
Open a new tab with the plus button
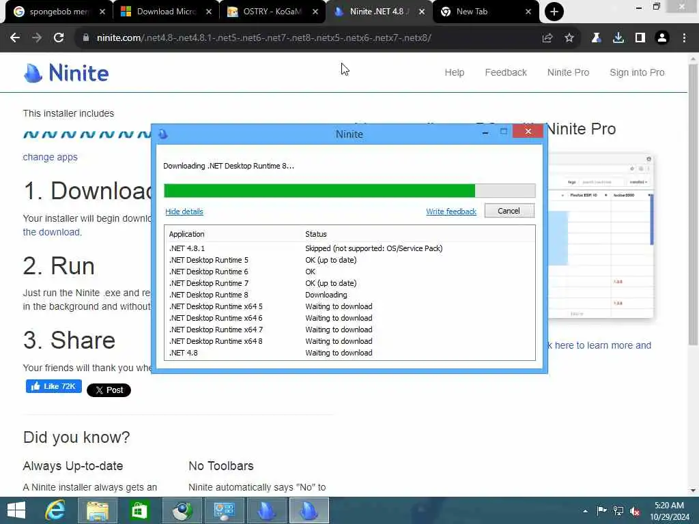pos(554,12)
